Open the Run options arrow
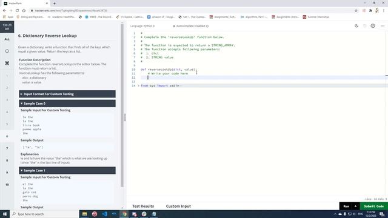 pos(356,206)
